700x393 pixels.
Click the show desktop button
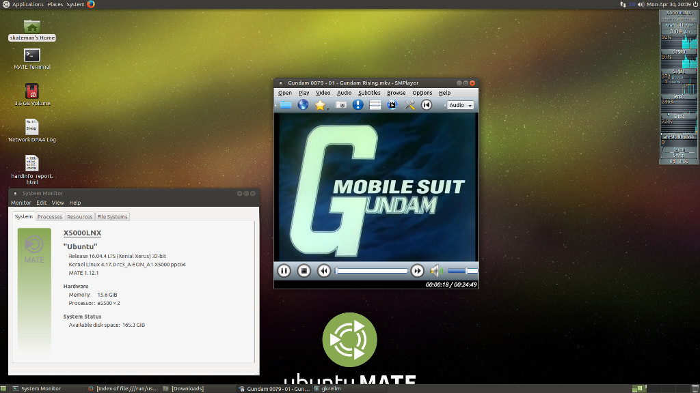[x=3, y=388]
